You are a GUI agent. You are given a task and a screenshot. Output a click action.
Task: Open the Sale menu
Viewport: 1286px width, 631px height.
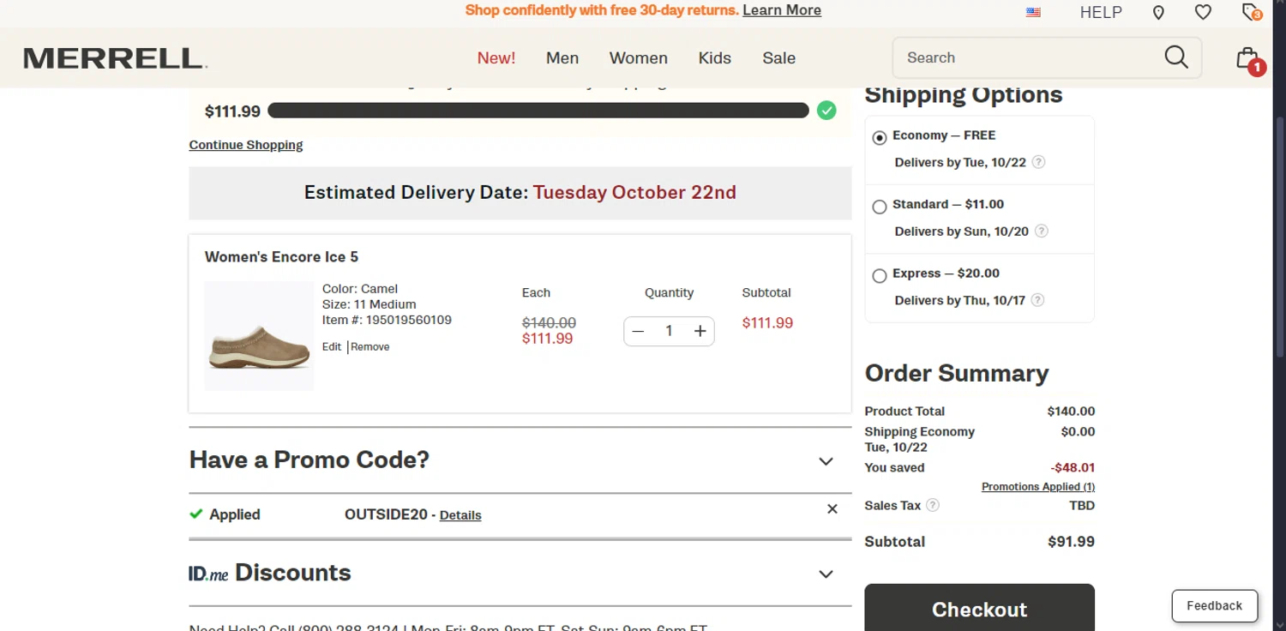point(779,58)
